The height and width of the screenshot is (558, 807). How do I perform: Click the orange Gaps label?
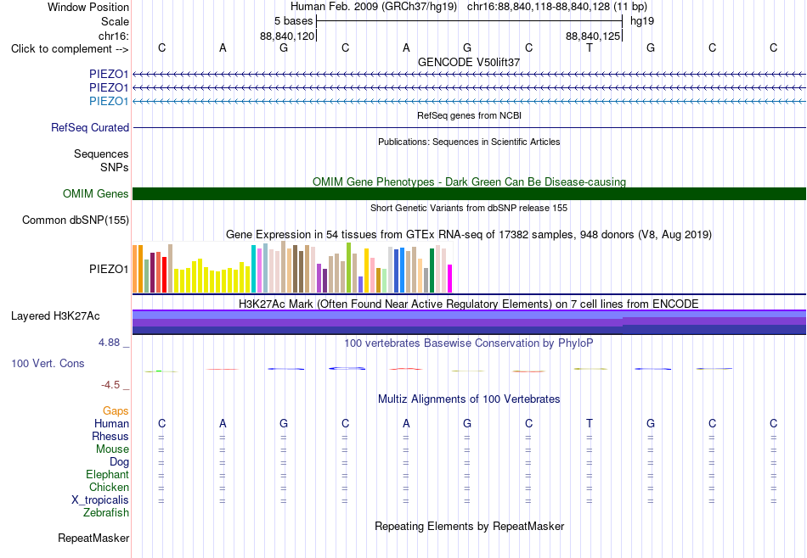click(x=116, y=411)
